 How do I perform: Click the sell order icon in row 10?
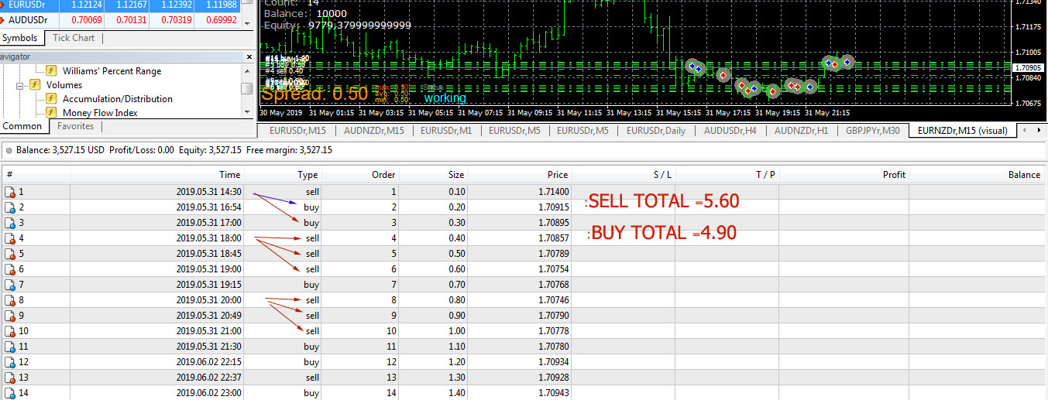click(10, 330)
